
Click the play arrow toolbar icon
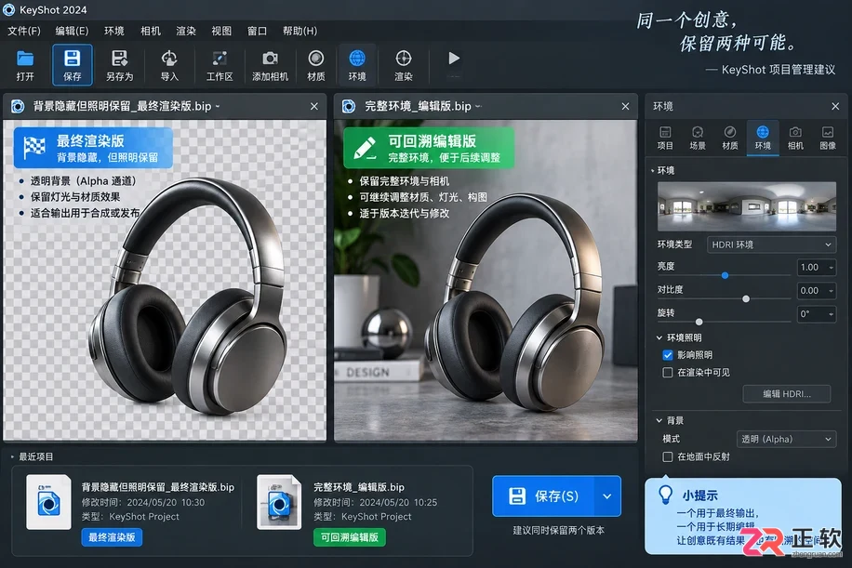[454, 59]
